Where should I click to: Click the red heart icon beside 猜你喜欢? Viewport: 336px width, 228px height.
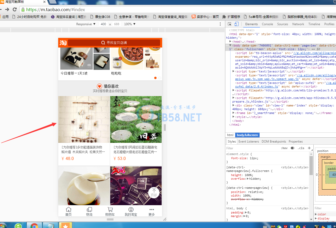pyautogui.click(x=100, y=86)
